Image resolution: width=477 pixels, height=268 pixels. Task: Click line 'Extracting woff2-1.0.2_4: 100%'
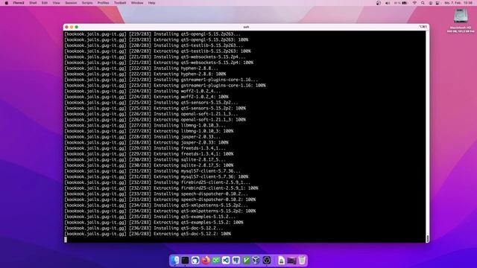(191, 97)
